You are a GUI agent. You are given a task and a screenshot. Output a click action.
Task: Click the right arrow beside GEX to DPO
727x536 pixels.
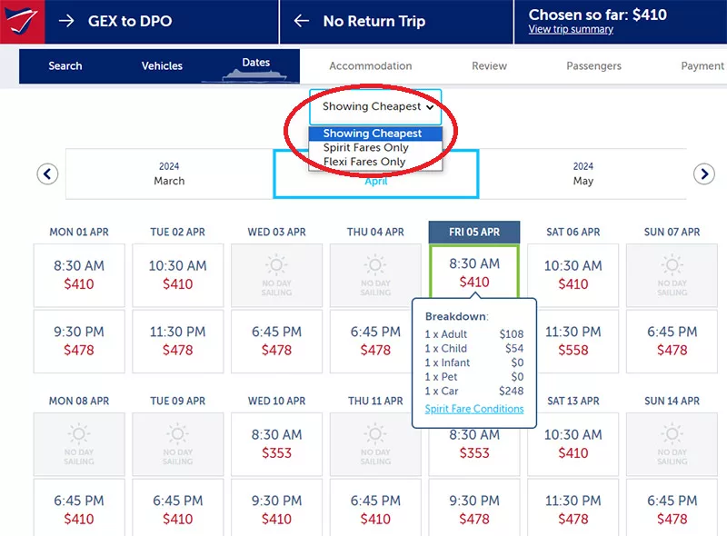pyautogui.click(x=66, y=21)
